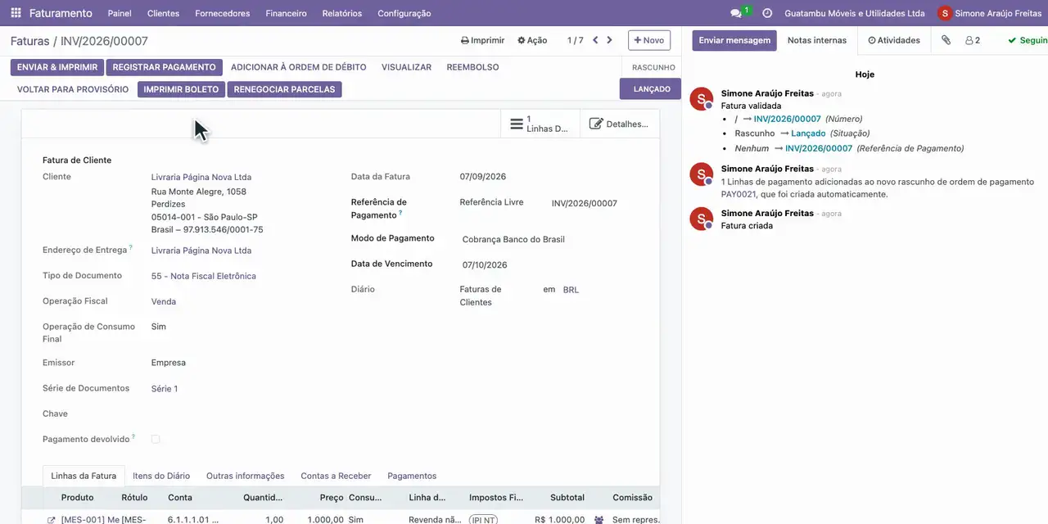
Task: Show the followers list with count 2
Action: click(x=973, y=40)
